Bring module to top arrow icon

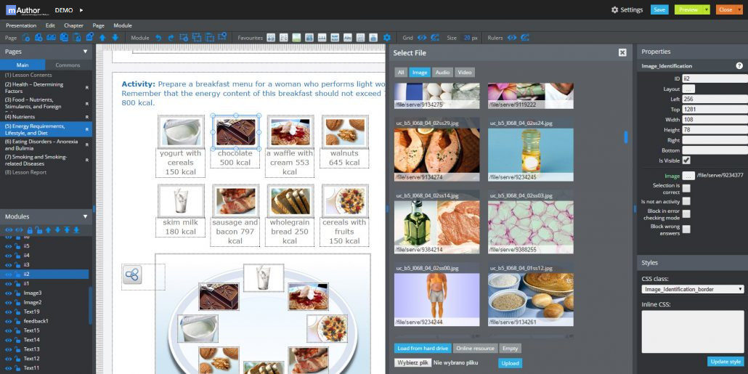click(x=67, y=230)
